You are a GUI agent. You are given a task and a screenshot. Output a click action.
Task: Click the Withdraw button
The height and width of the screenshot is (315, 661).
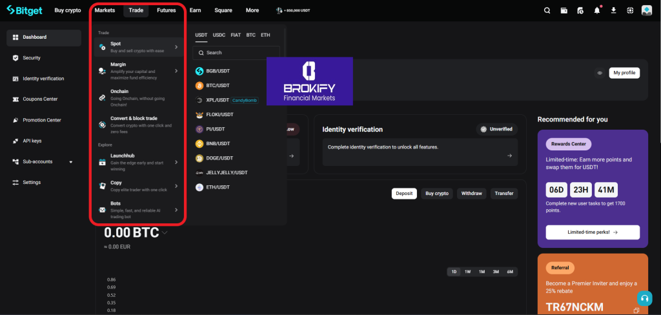pyautogui.click(x=472, y=194)
